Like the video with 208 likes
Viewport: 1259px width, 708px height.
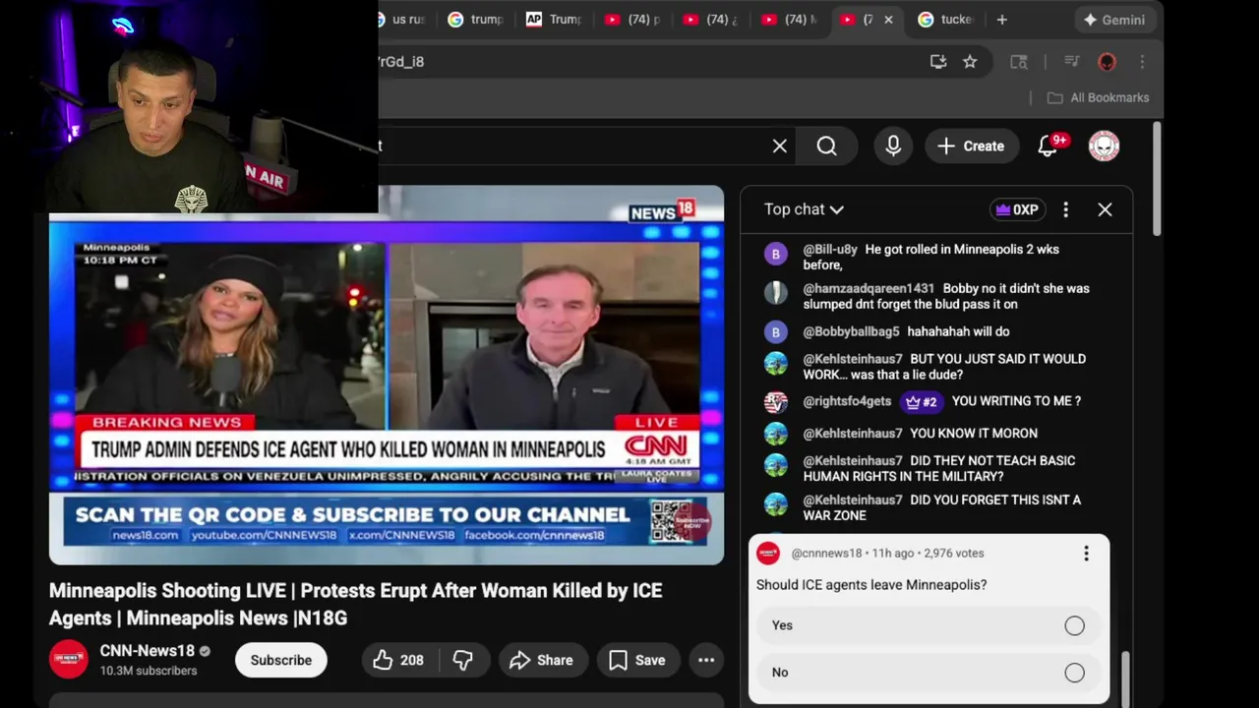[x=398, y=660]
